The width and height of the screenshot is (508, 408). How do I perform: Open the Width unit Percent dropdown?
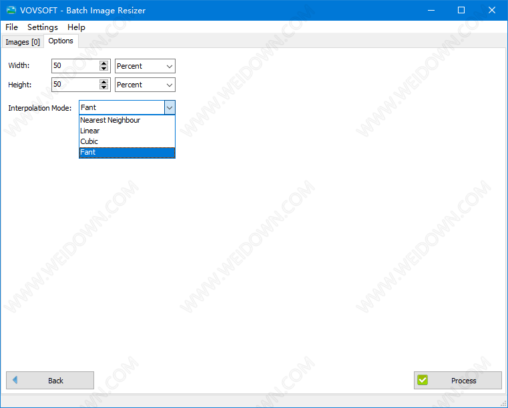(145, 66)
